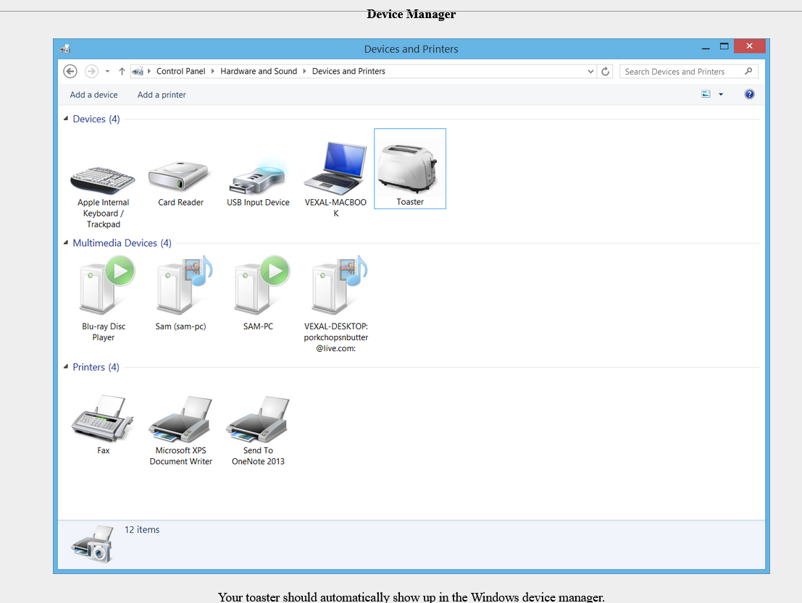Click the Search Devices and Printers field

pos(681,72)
